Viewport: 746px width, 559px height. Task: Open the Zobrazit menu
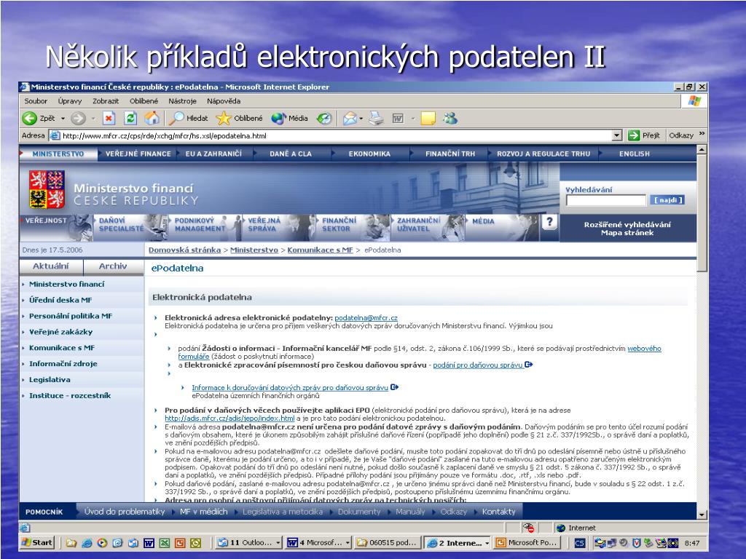[x=106, y=101]
